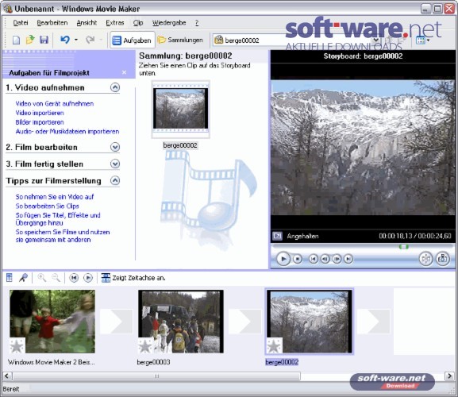
Task: Click the Bilder importieren link
Action: (x=40, y=122)
